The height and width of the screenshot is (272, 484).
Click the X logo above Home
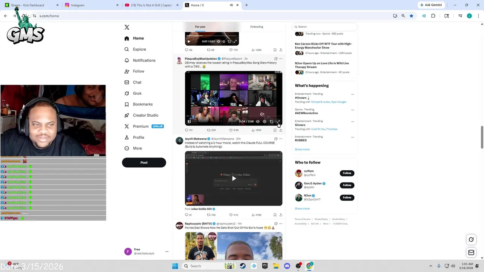(x=127, y=27)
